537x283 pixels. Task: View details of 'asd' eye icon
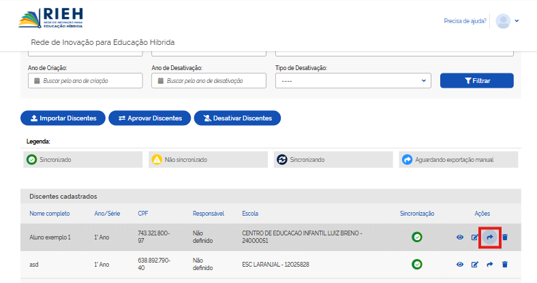point(460,264)
